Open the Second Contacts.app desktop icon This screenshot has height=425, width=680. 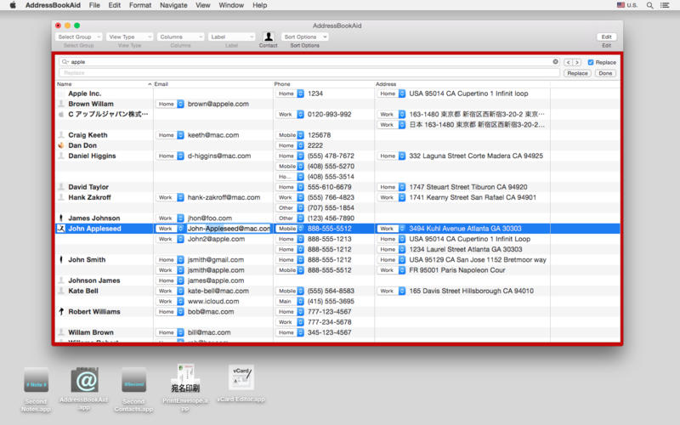pos(133,381)
